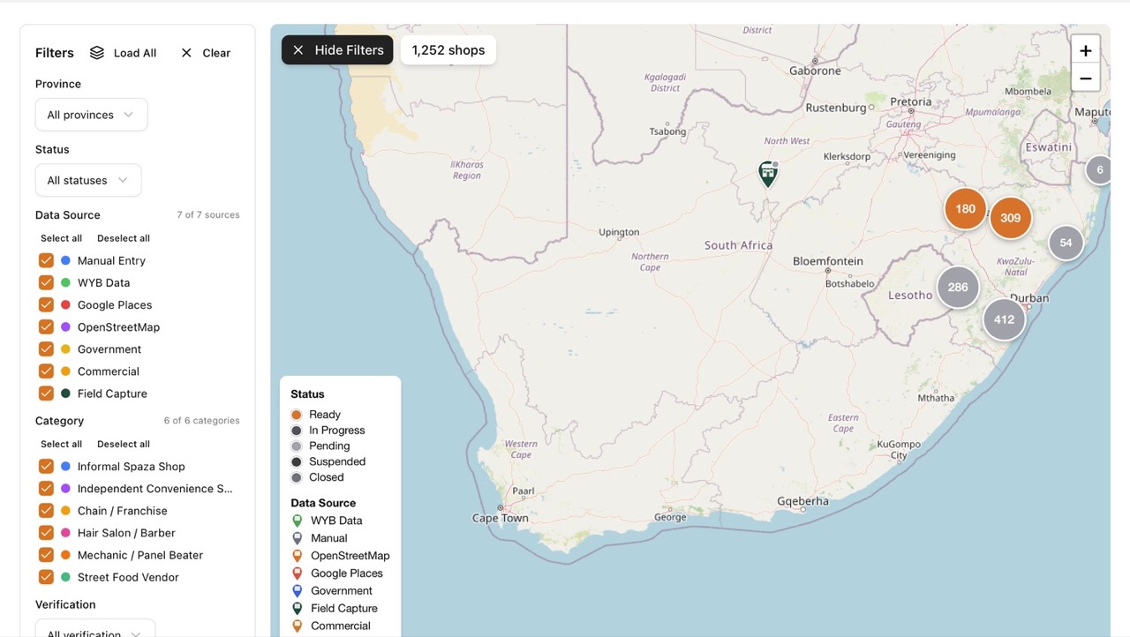
Task: Disable the Field Capture source checkbox
Action: tap(46, 393)
